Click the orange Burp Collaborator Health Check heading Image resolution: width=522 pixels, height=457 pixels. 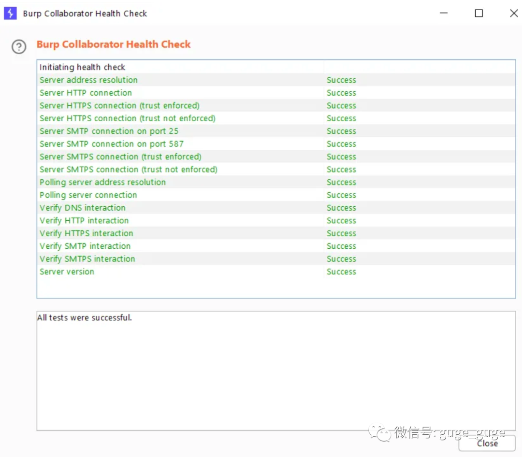114,44
